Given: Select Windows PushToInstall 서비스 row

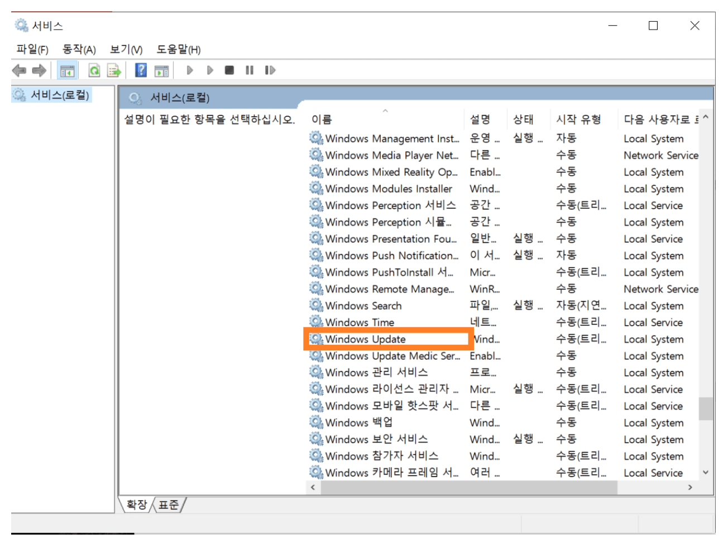Looking at the screenshot, I should (504, 272).
